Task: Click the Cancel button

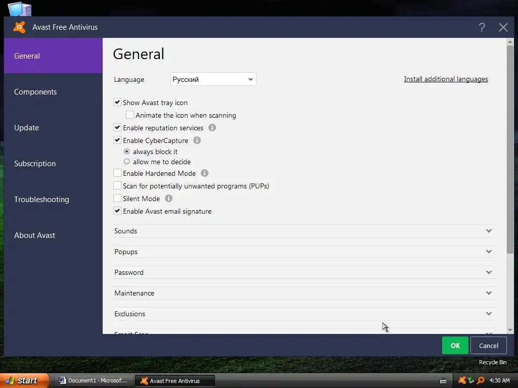Action: coord(488,346)
